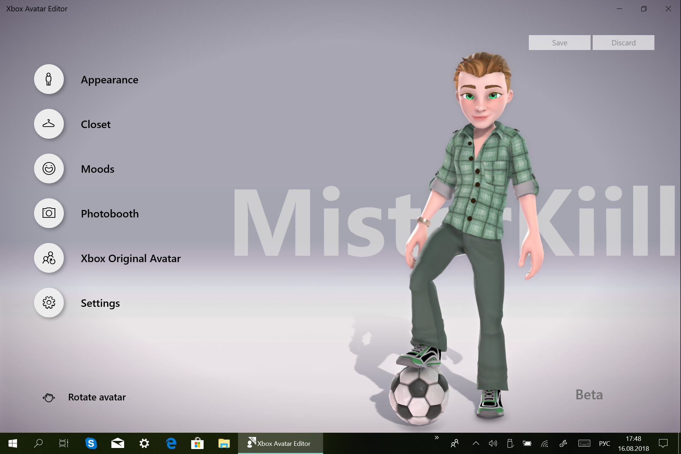Show hidden system tray icons

click(x=476, y=443)
